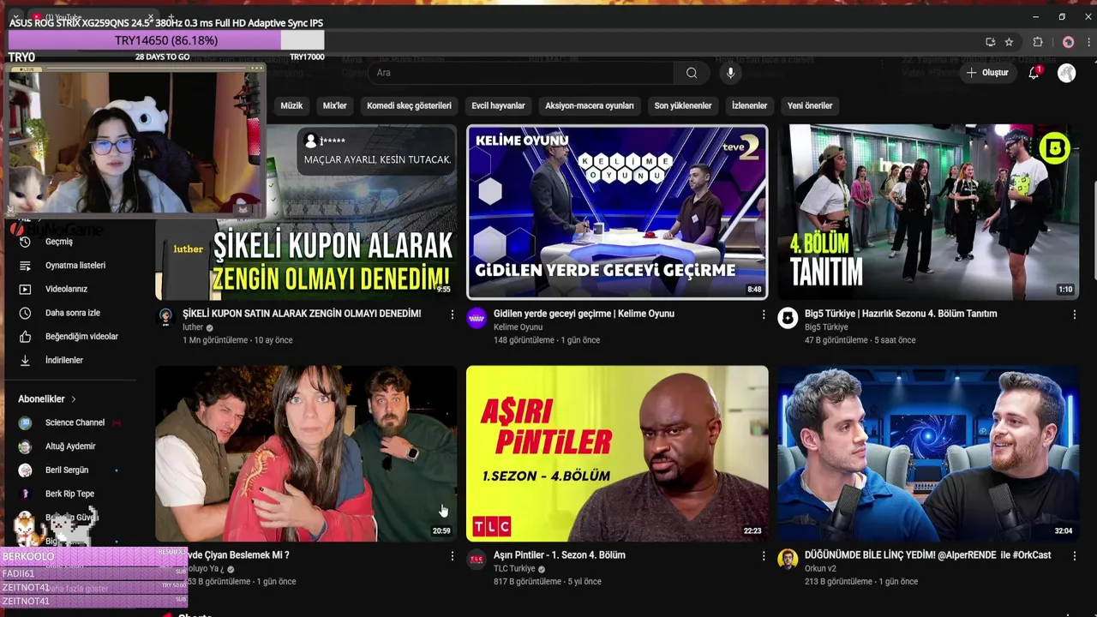Screen dimensions: 1097x617
Task: Open options for Aşırı Pintiler video
Action: tap(764, 556)
